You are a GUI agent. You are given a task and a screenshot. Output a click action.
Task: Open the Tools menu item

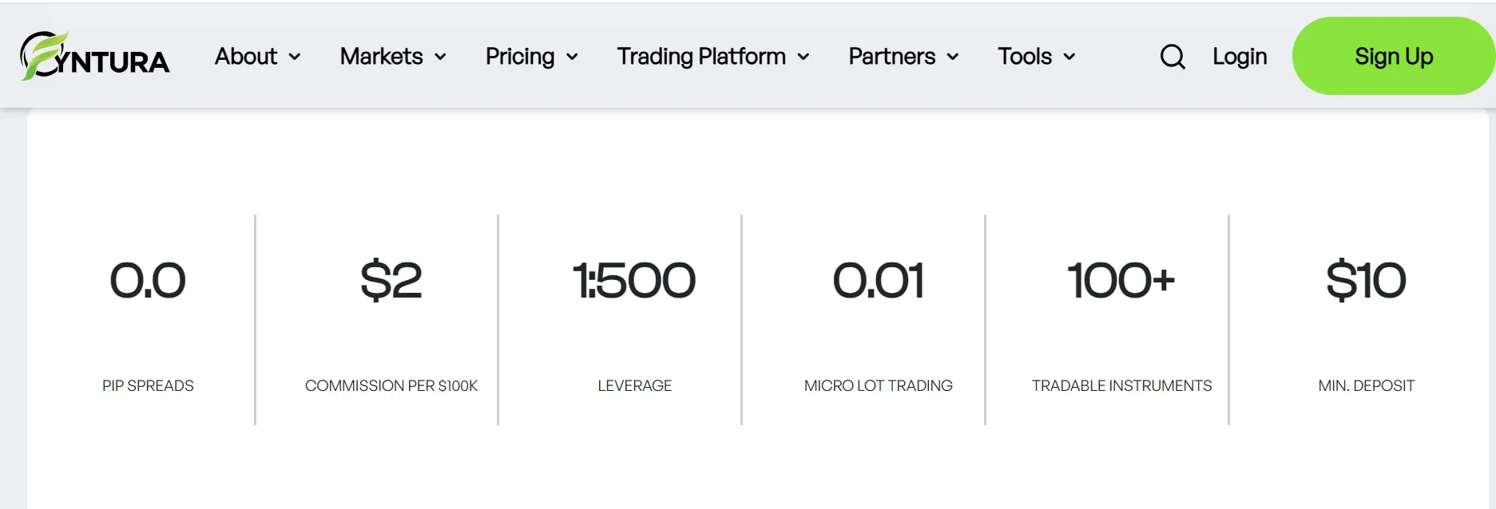pyautogui.click(x=1025, y=56)
